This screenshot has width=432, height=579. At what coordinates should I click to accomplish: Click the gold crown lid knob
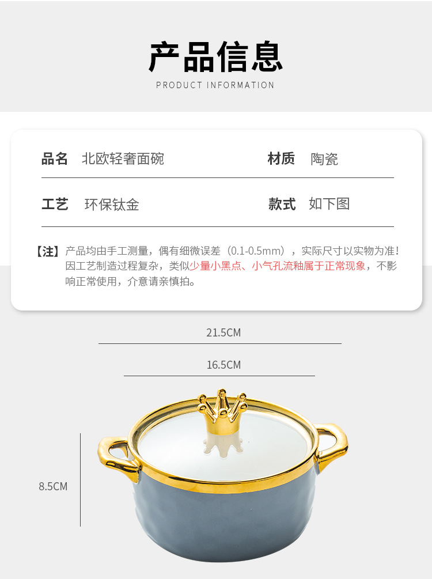[222, 412]
